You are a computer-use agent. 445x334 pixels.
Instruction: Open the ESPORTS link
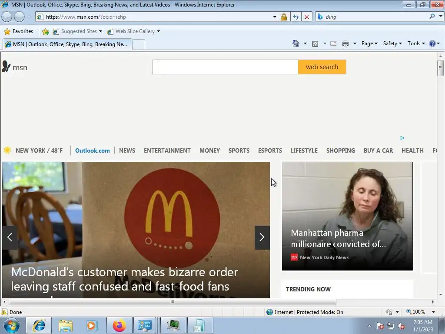pos(270,150)
